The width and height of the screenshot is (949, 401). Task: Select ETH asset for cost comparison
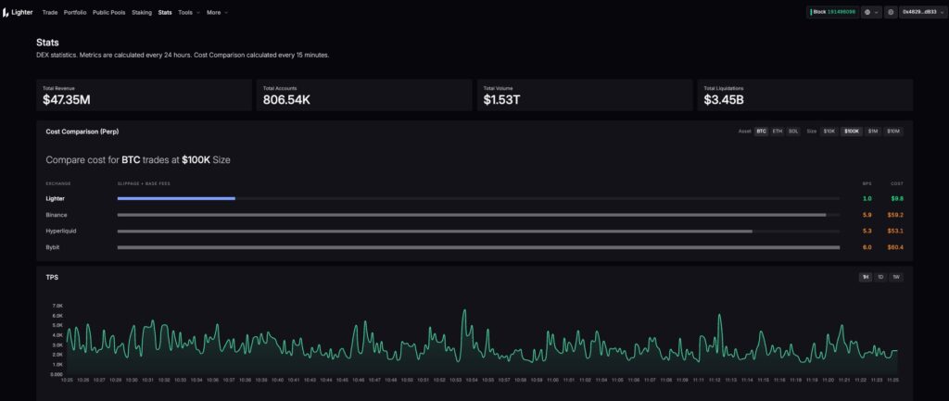pyautogui.click(x=778, y=132)
